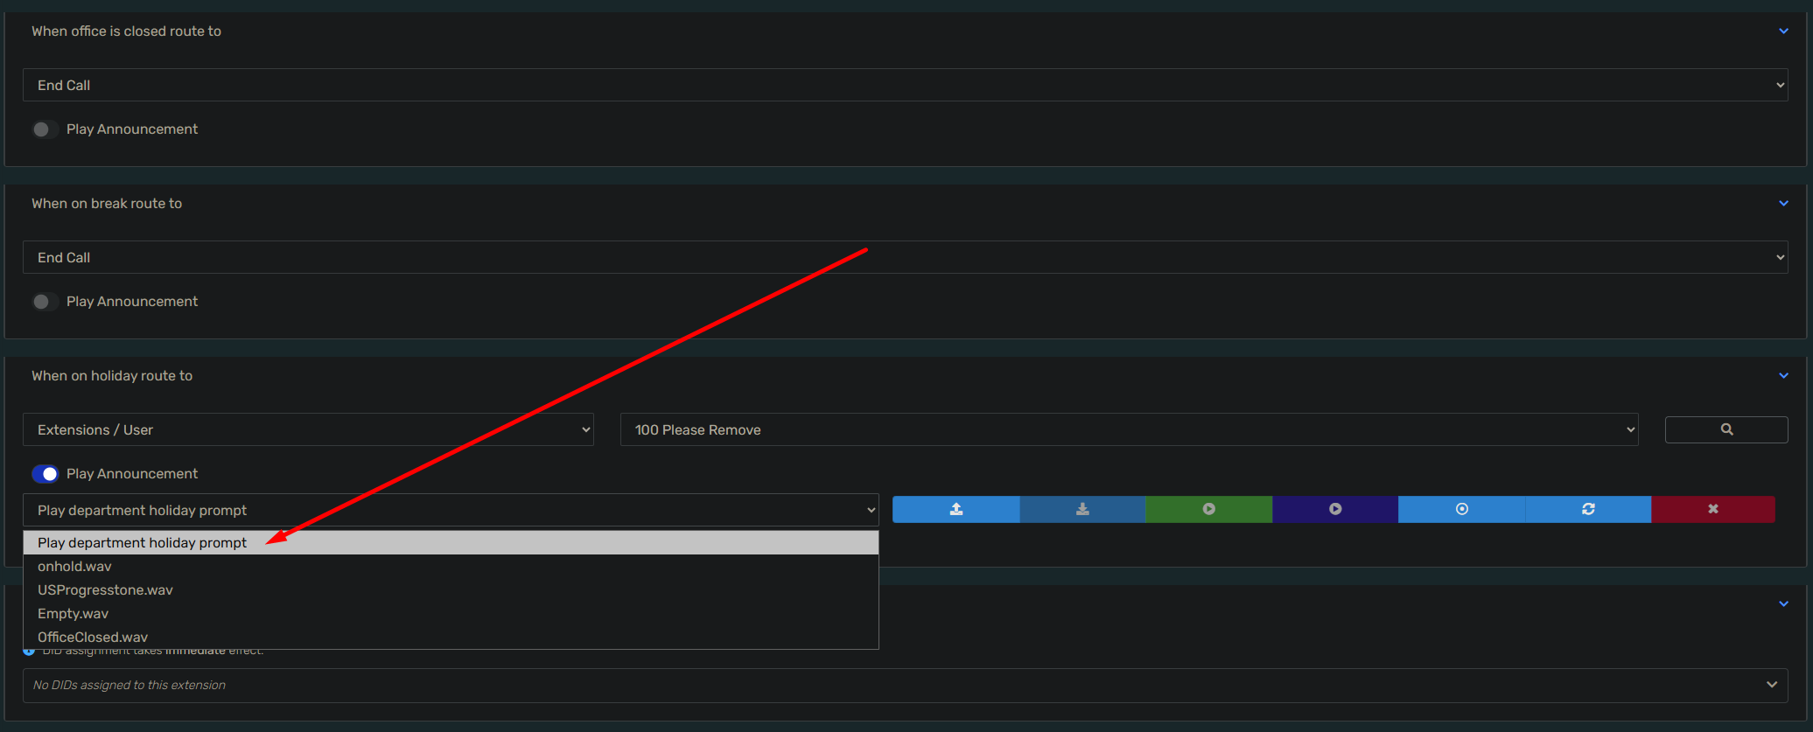Close the holiday prompt announcement combo box
Screen dimensions: 1813x732
451,510
